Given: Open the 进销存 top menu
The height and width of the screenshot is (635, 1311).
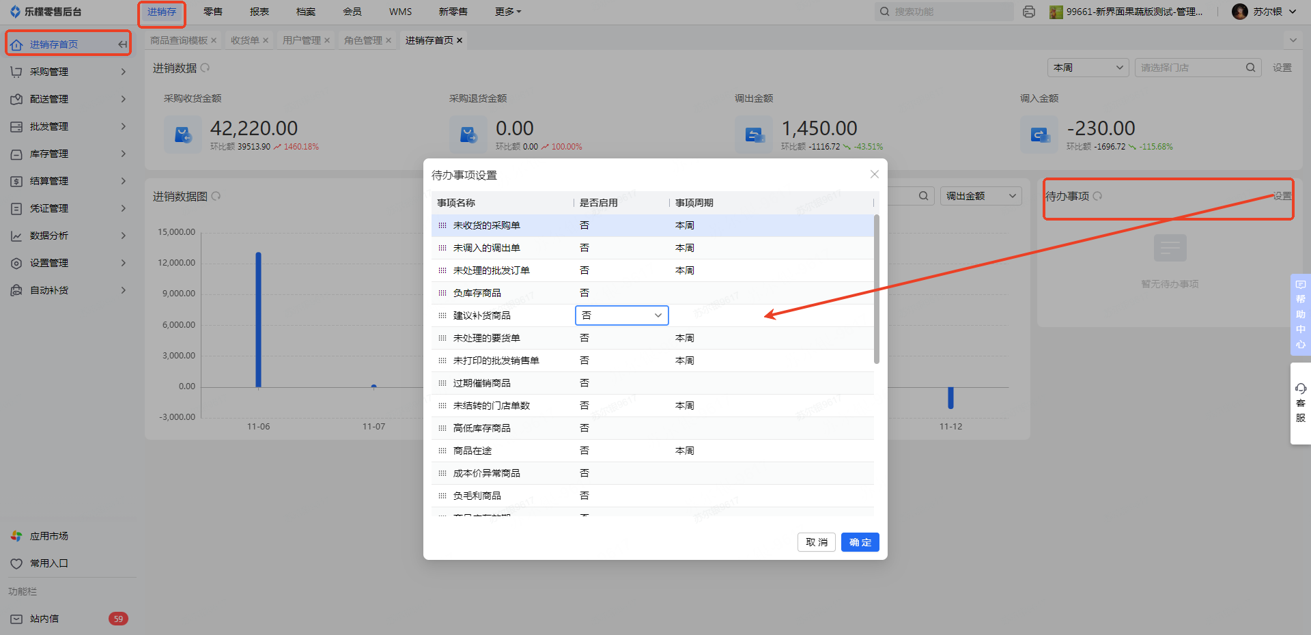Looking at the screenshot, I should 162,12.
